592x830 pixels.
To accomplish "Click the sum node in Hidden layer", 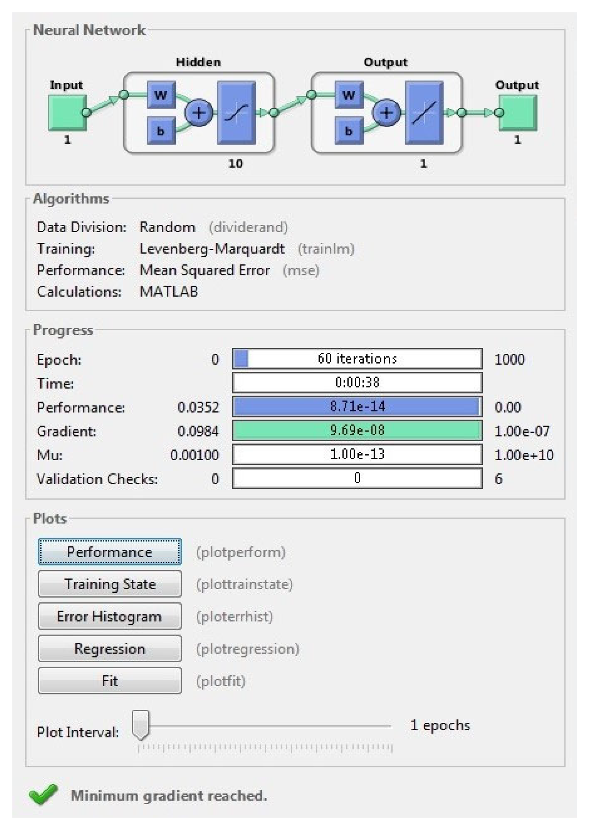I will coord(199,113).
